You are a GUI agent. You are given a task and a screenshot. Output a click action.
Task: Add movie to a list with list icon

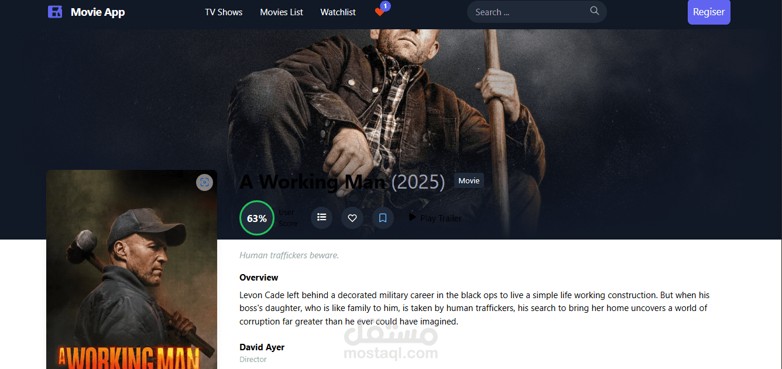[321, 217]
